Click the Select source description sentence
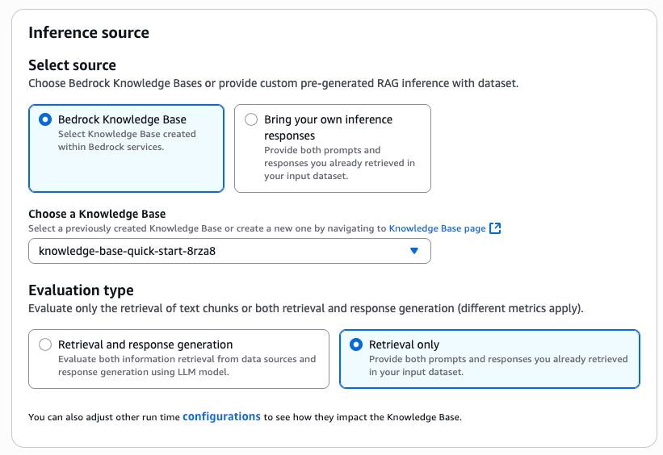The width and height of the screenshot is (663, 455). click(x=273, y=83)
